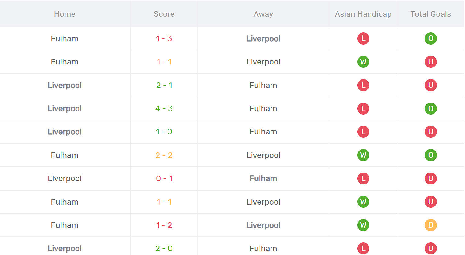This screenshot has height=255, width=465.
Task: Click the green O badge in the 4 - 3 row
Action: pyautogui.click(x=430, y=108)
